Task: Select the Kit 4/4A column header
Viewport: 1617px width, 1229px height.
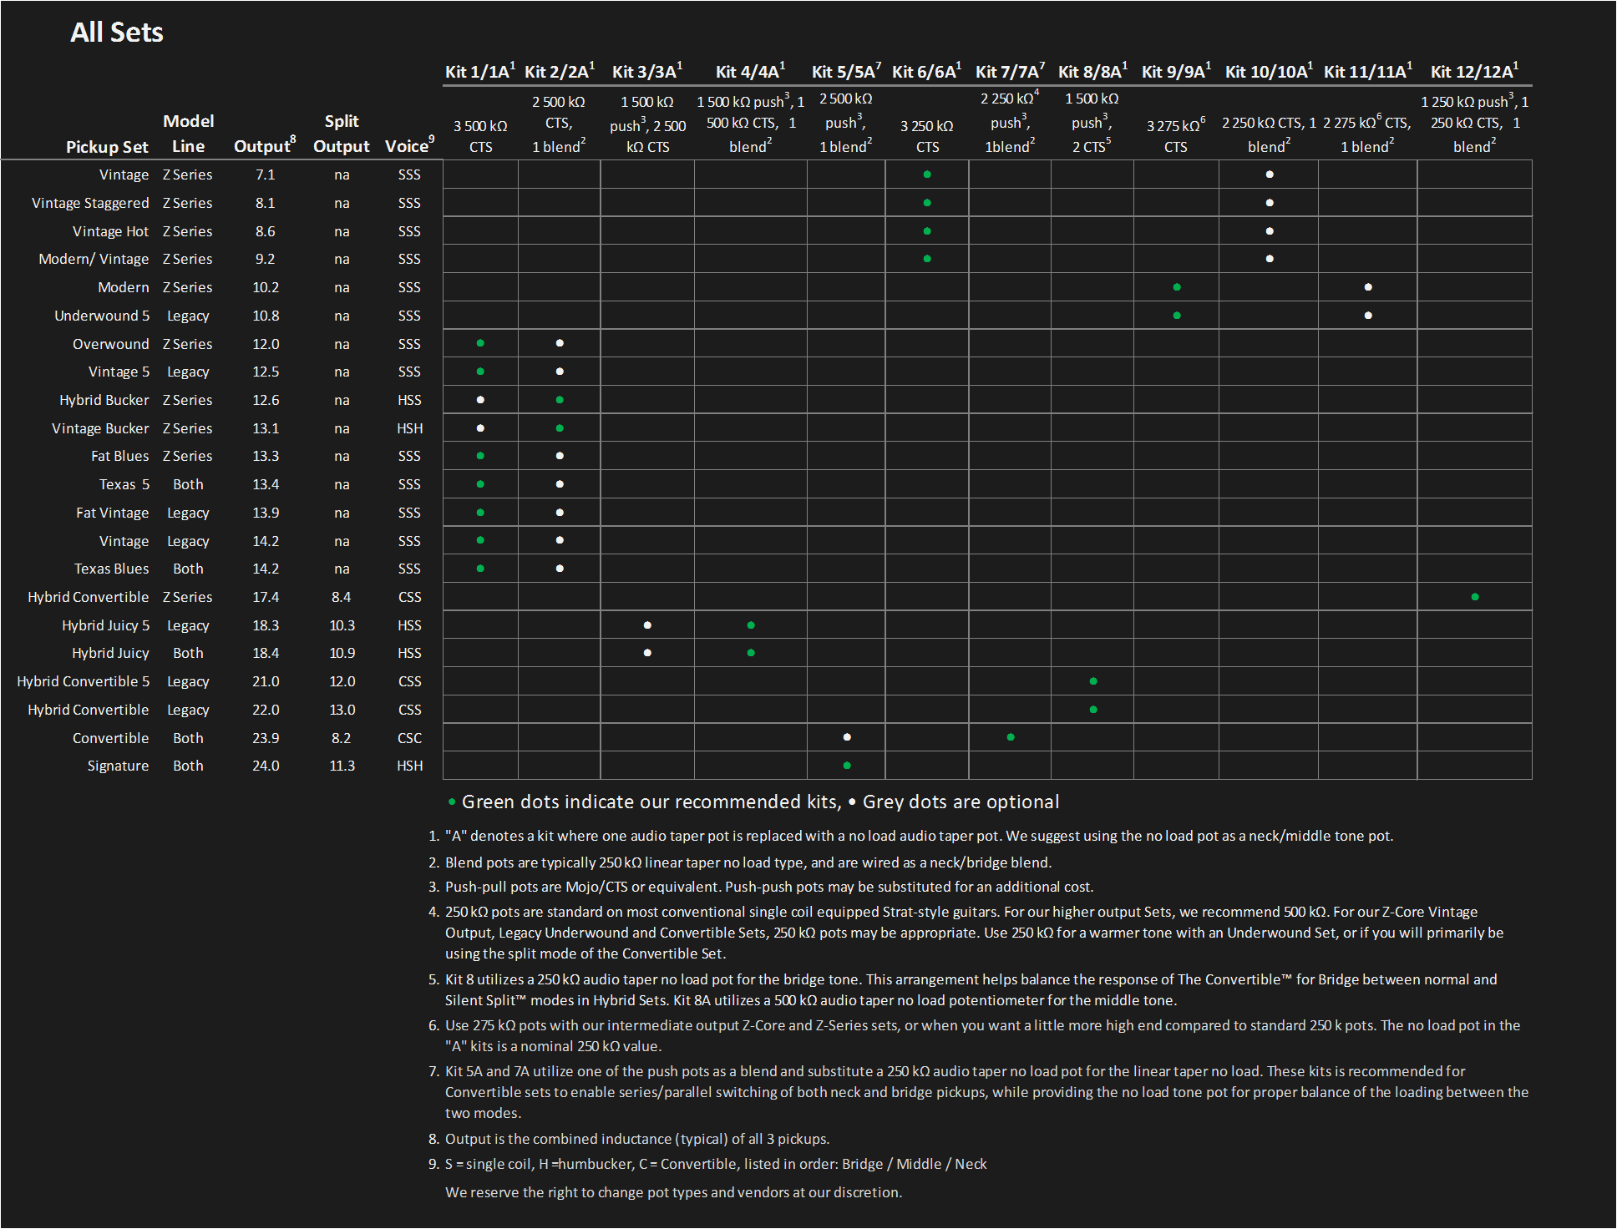Action: click(x=750, y=71)
